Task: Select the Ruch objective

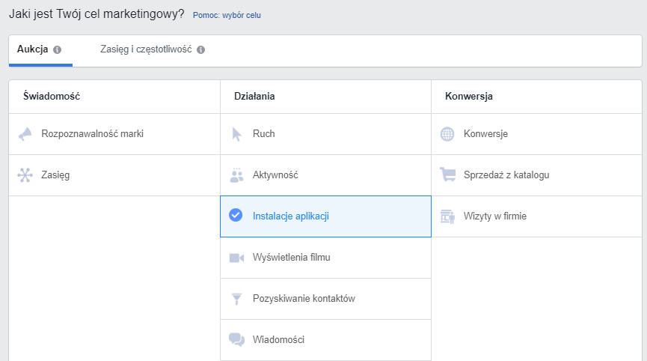Action: (x=263, y=134)
